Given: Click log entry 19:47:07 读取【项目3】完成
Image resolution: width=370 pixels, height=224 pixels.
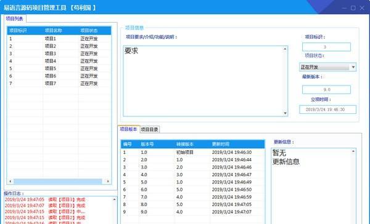Looking at the screenshot, I should (x=45, y=206).
